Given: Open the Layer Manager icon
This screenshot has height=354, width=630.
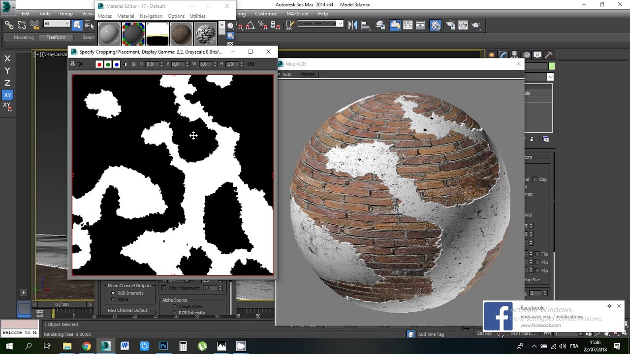Looking at the screenshot, I should point(380,25).
